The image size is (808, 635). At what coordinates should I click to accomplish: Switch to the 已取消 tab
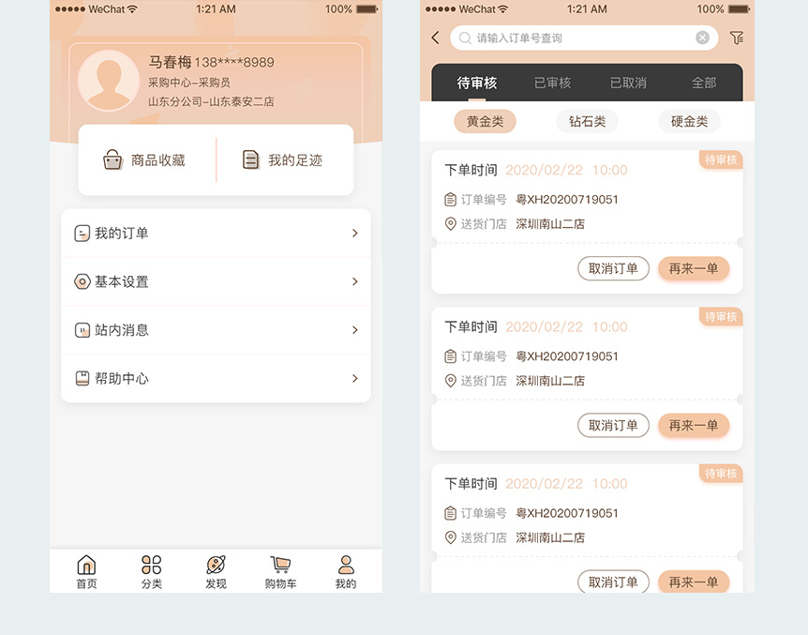(x=628, y=83)
